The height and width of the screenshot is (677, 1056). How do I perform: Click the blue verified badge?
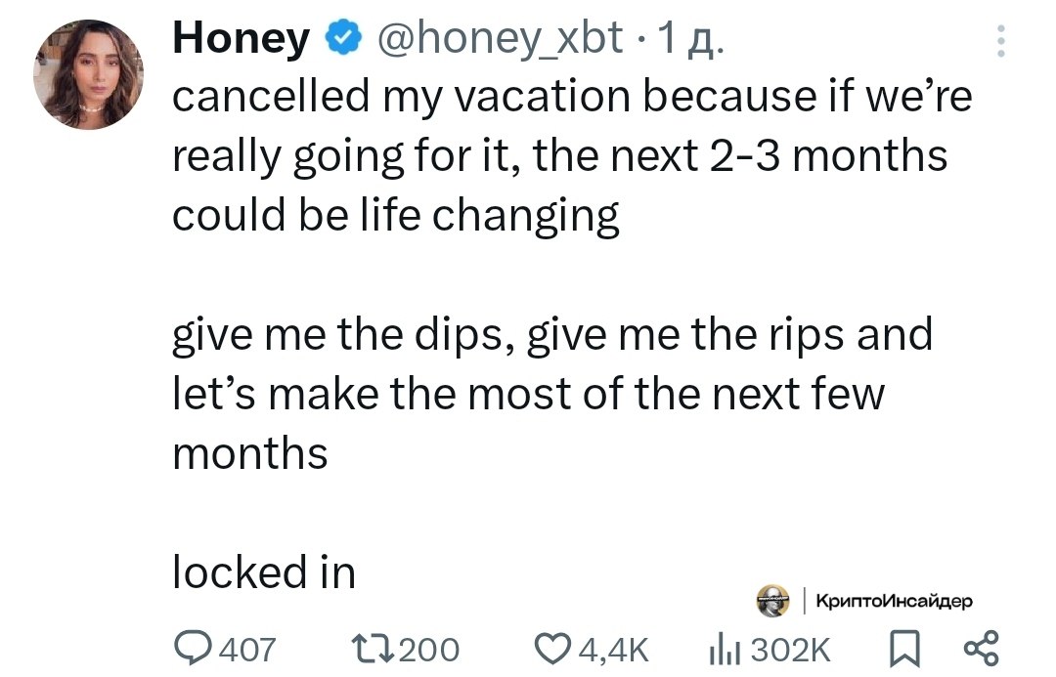pyautogui.click(x=343, y=37)
